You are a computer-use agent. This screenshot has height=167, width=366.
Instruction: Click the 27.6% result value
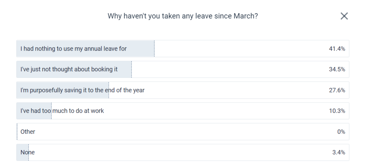pos(337,90)
